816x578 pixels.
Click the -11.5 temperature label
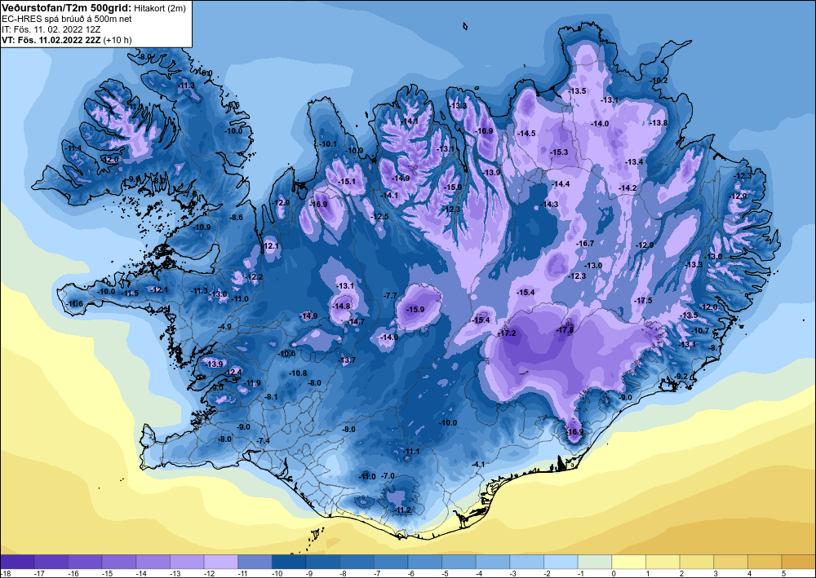[x=130, y=293]
